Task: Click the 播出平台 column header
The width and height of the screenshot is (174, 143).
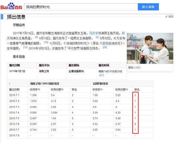Action: click(x=44, y=65)
